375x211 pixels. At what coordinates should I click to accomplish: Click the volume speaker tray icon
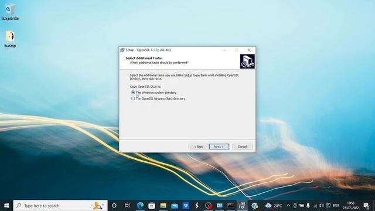321,206
